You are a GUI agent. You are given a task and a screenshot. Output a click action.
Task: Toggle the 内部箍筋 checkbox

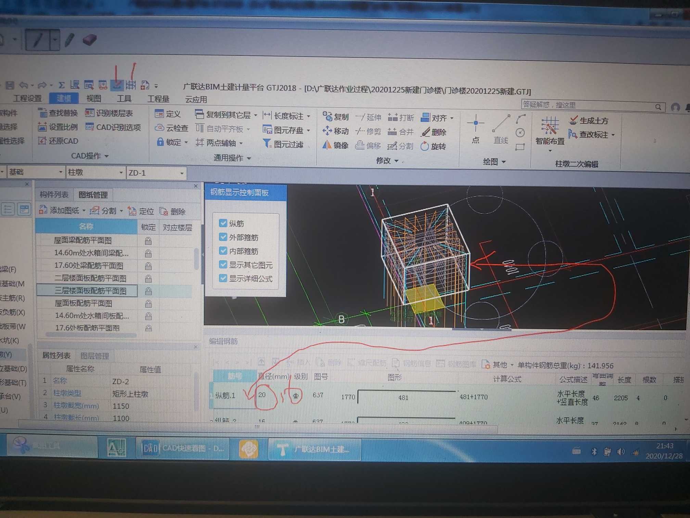(223, 251)
